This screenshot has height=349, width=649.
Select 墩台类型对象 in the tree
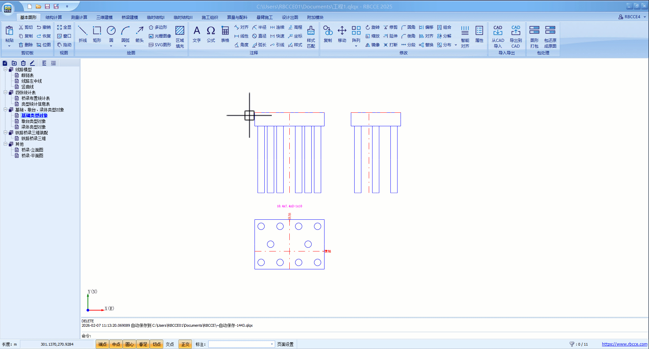(x=33, y=121)
